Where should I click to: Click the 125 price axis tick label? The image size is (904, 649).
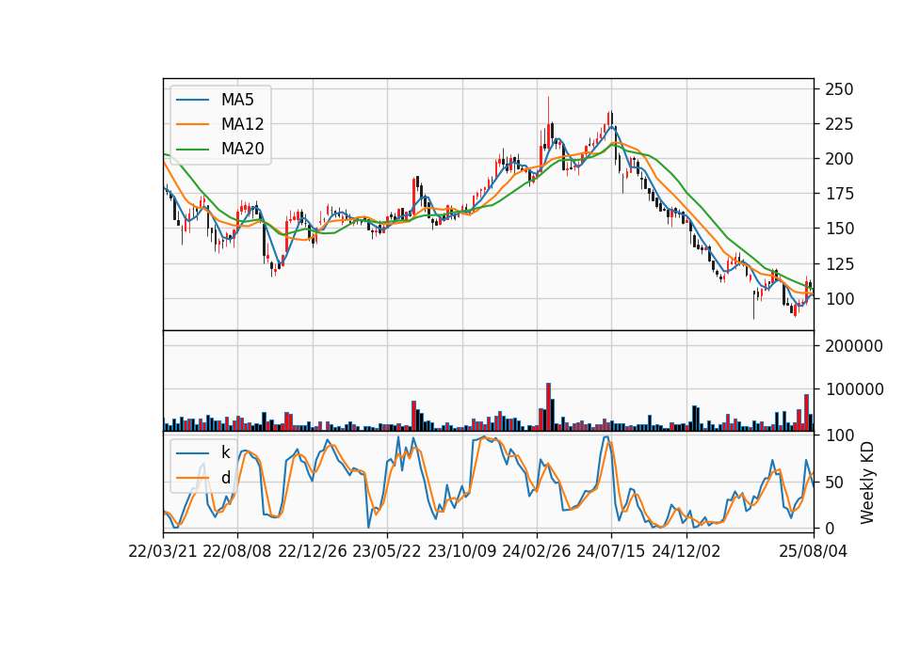(839, 264)
